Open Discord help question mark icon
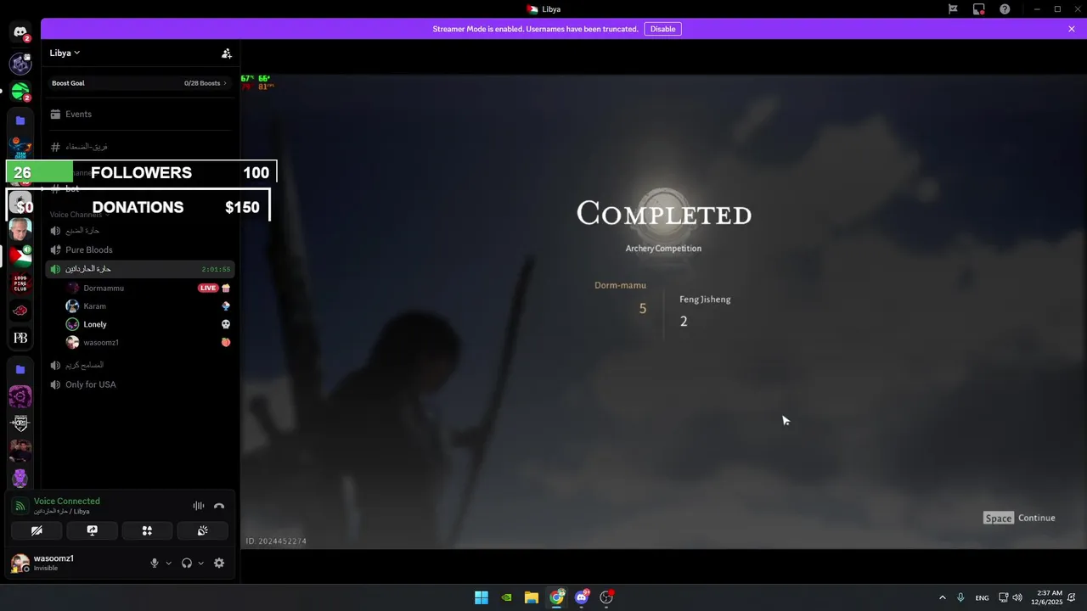1087x611 pixels. (x=1005, y=9)
